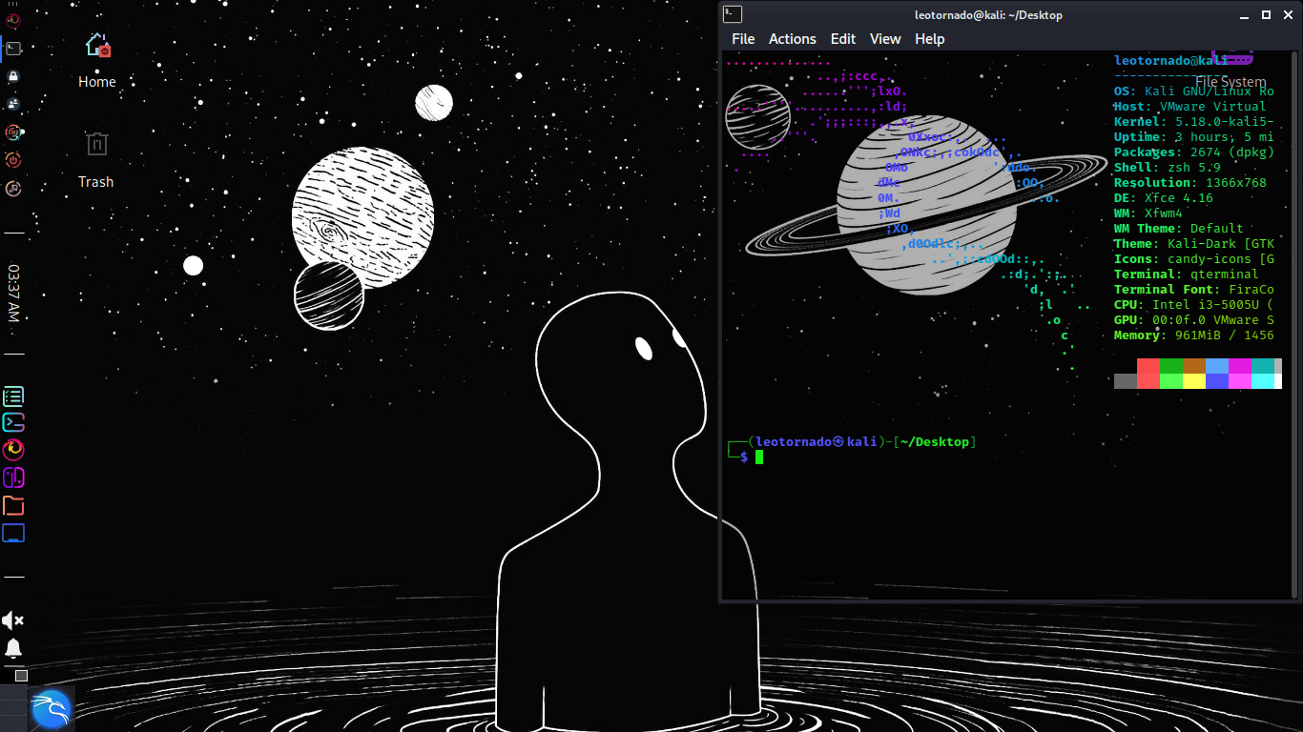The height and width of the screenshot is (732, 1303).
Task: Expand the Edit menu in terminal
Action: (842, 39)
